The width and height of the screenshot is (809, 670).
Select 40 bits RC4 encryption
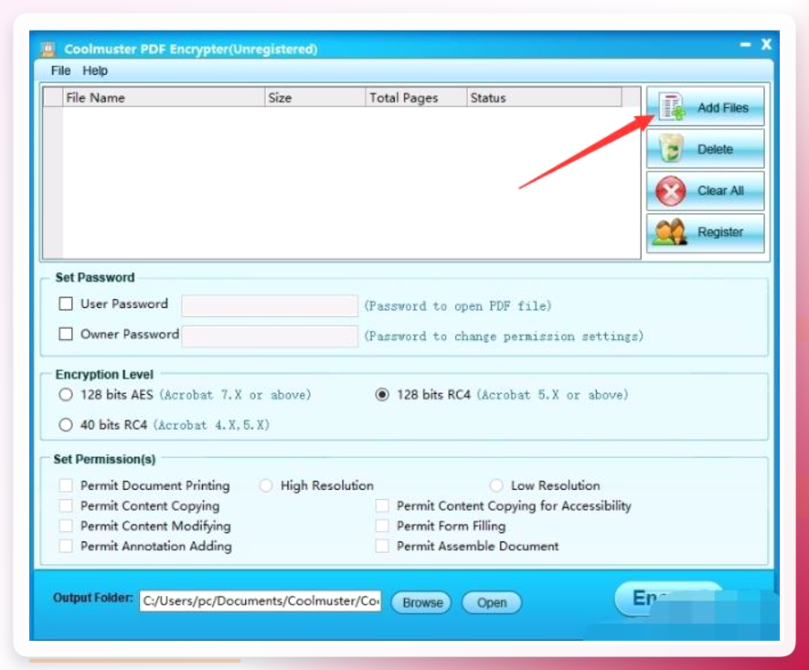66,424
